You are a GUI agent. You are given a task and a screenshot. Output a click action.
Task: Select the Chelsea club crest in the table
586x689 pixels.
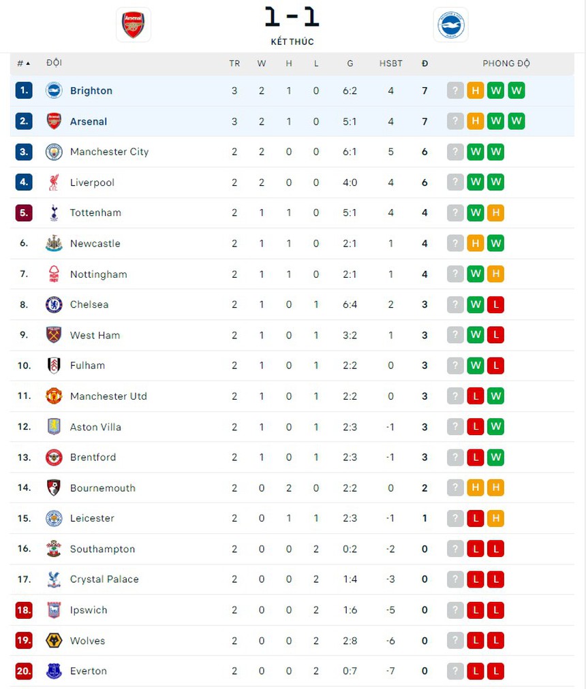pyautogui.click(x=54, y=304)
